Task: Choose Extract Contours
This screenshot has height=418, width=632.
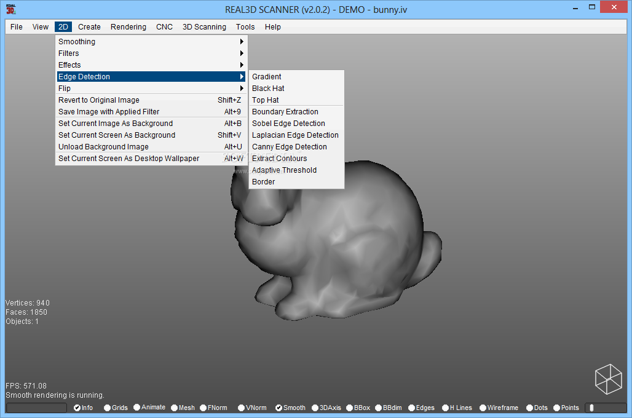Action: click(296, 159)
